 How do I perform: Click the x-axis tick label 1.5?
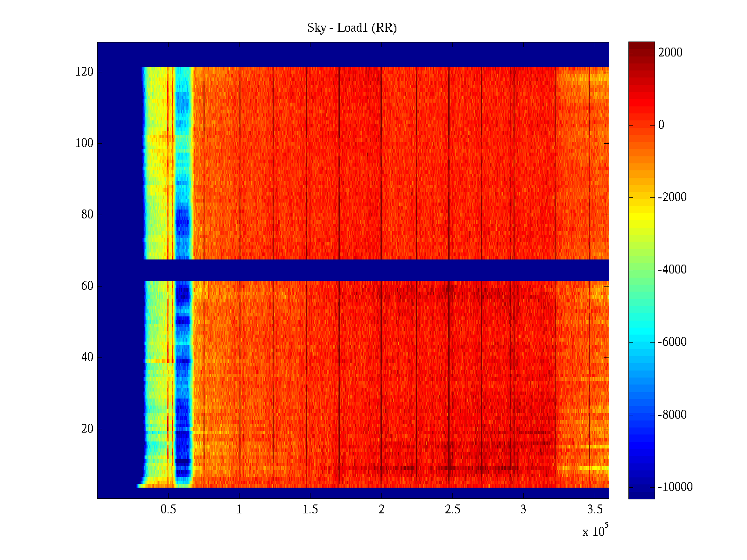coord(310,510)
